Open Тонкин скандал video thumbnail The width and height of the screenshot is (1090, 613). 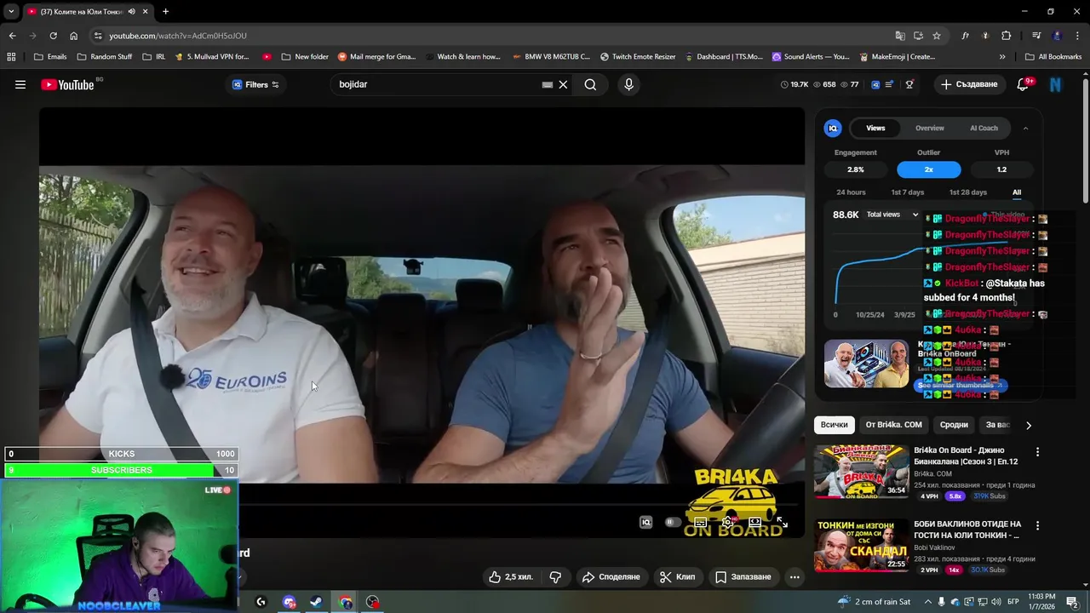(x=861, y=545)
